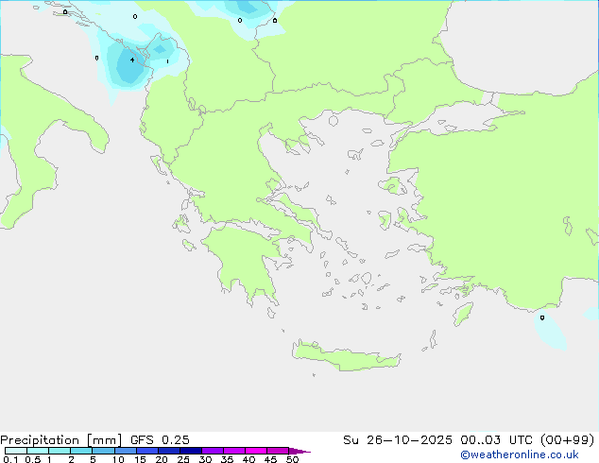Click the '4' precipitation value on the map
The height and width of the screenshot is (463, 599).
click(132, 60)
